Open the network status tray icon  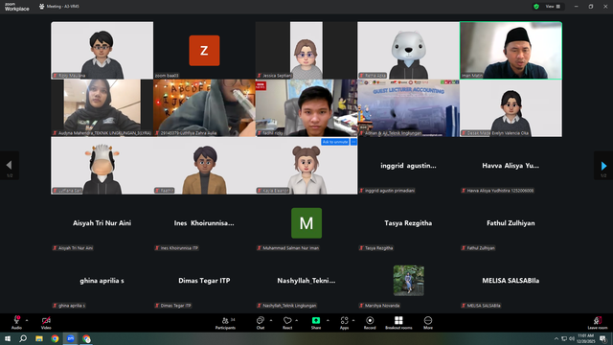coord(564,338)
